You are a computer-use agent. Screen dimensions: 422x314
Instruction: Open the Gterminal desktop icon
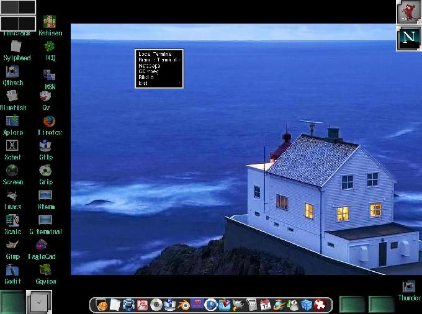[x=45, y=220]
